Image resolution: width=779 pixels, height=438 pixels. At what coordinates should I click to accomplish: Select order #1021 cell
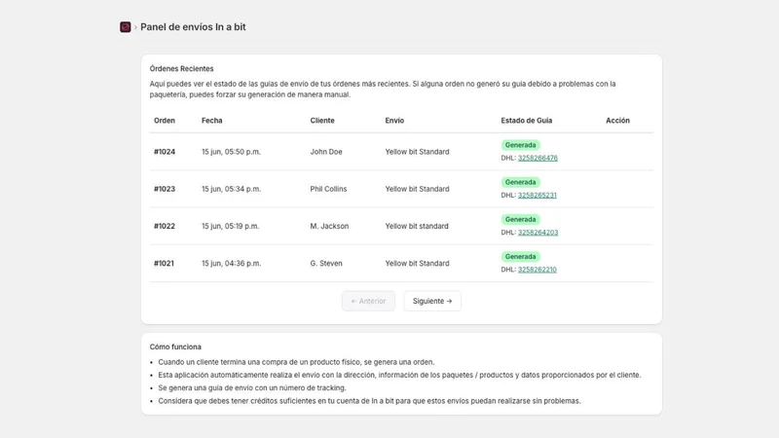(x=164, y=264)
